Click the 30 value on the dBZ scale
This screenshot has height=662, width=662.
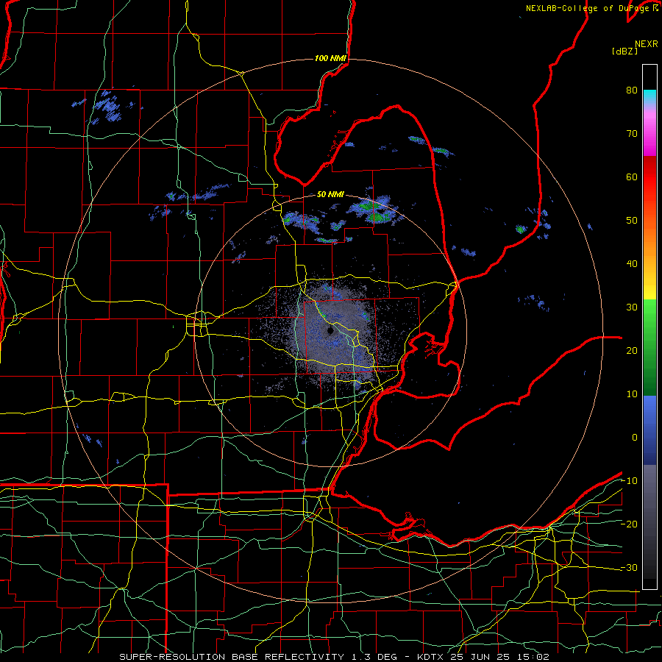632,307
